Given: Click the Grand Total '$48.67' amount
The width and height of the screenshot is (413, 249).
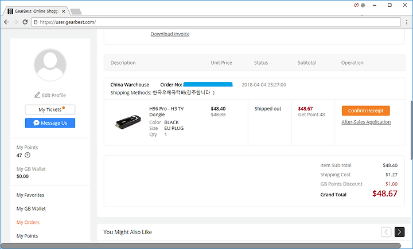Looking at the screenshot, I should pos(384,194).
